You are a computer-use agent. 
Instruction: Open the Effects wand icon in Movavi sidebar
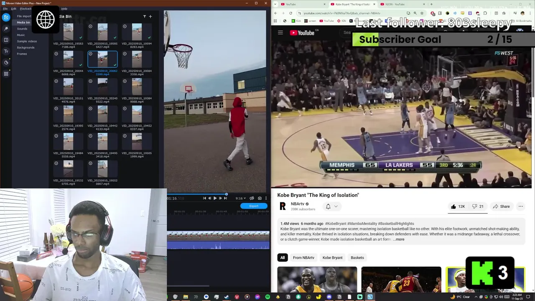click(x=6, y=28)
